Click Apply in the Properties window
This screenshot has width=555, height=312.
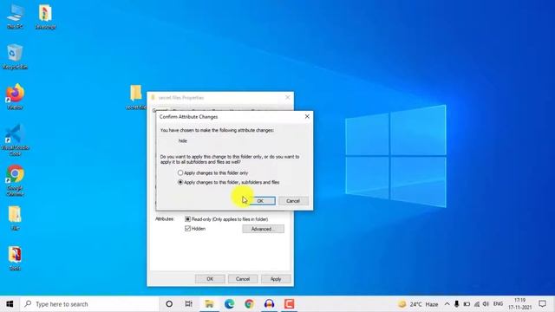click(x=276, y=279)
